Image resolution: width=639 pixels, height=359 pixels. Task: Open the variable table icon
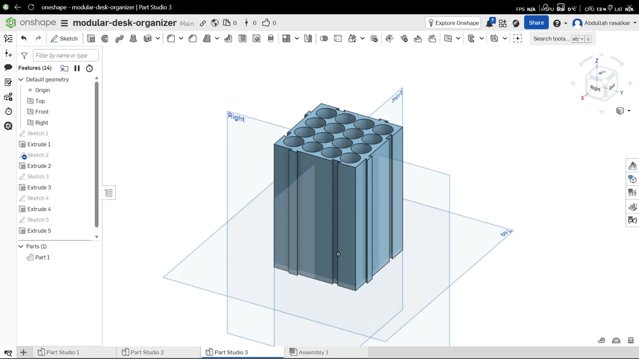632,220
